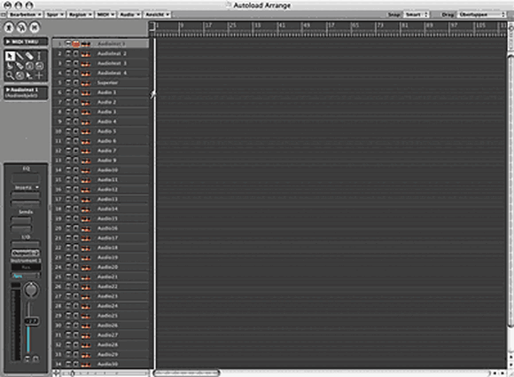Viewport: 514px width, 377px height.
Task: Open the I/O input slot above Output
Action: [26, 245]
